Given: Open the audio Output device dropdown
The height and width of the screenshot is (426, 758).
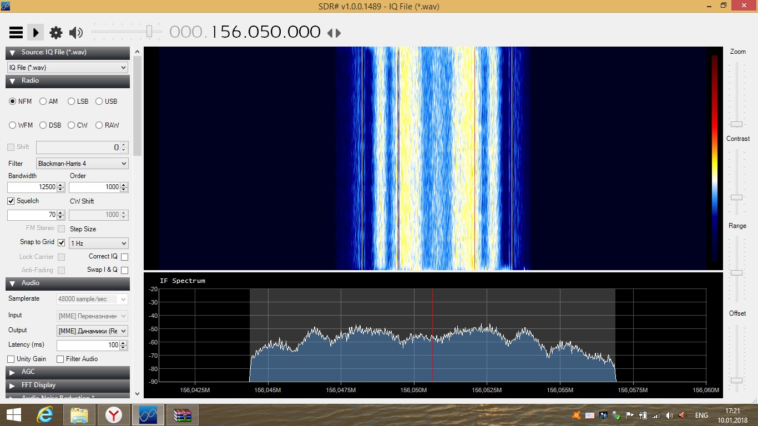Looking at the screenshot, I should [92, 331].
